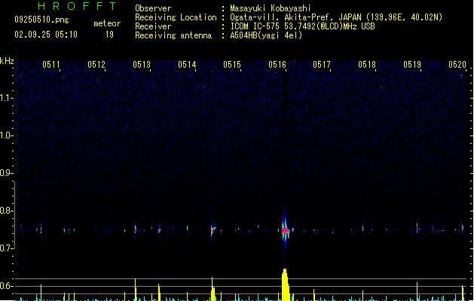Click the 1.1 kHz axis label
This screenshot has width=474, height=301.
6,98
